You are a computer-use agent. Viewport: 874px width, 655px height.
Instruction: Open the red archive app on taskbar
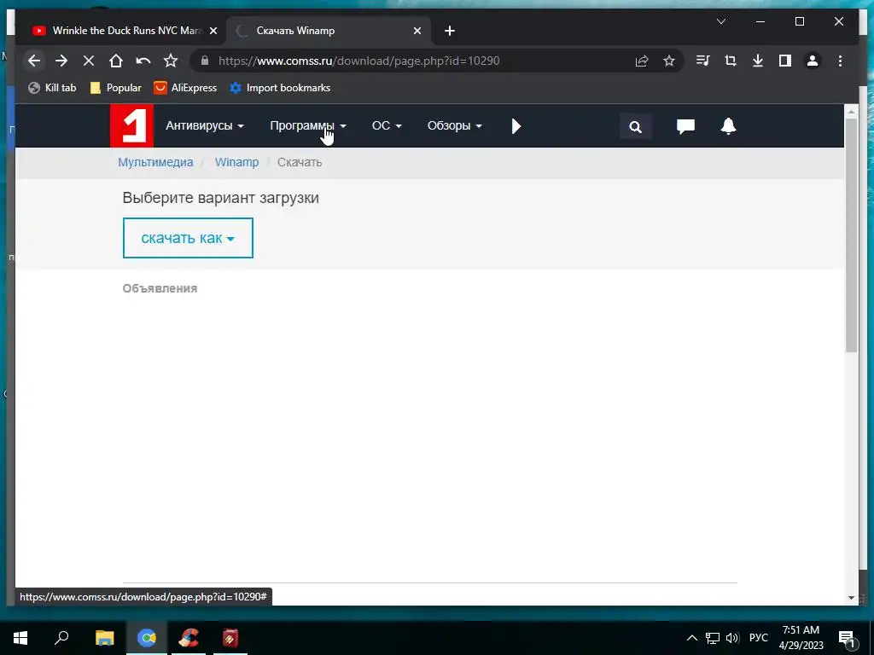[x=230, y=638]
